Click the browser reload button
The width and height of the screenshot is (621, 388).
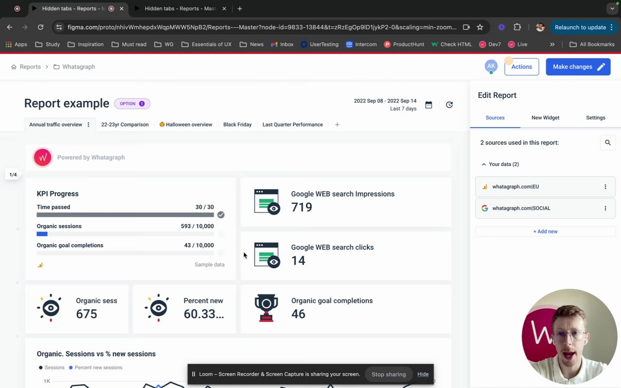[40, 27]
